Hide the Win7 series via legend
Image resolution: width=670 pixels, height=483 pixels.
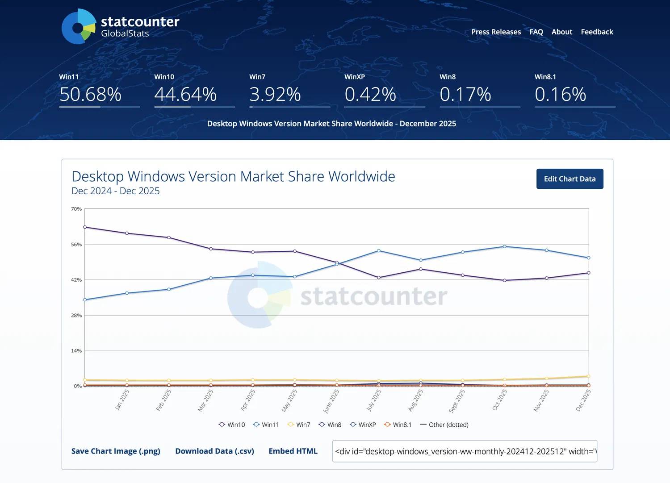(299, 425)
